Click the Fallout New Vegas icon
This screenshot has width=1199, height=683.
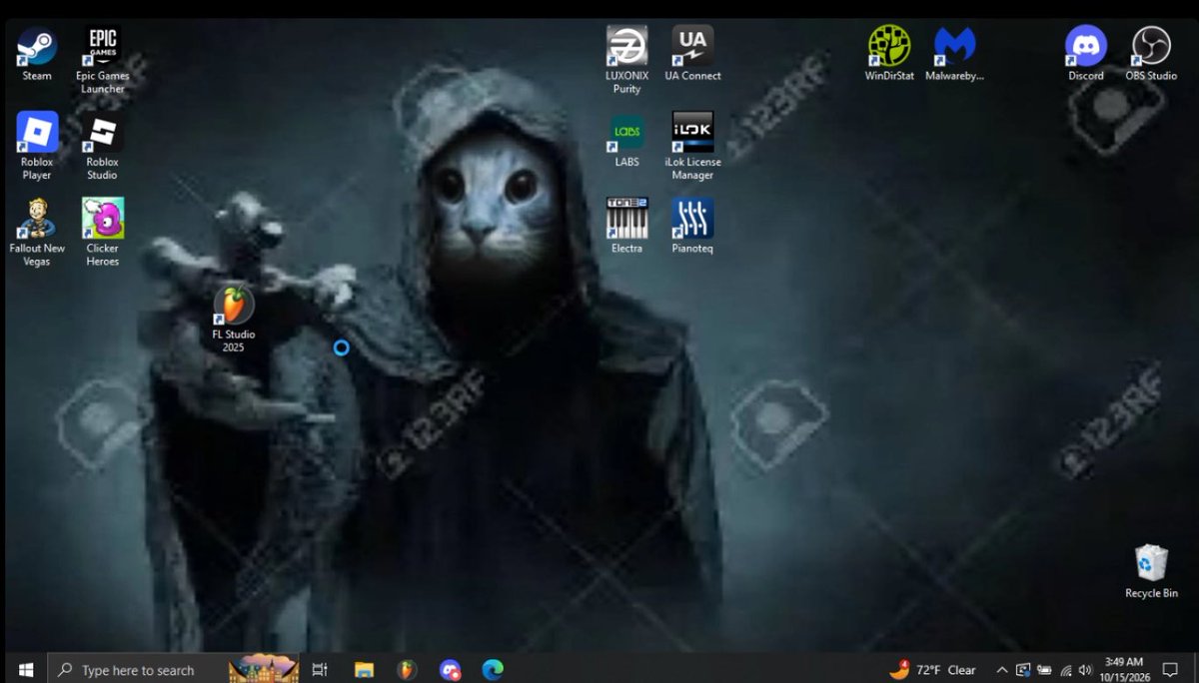[x=37, y=232]
